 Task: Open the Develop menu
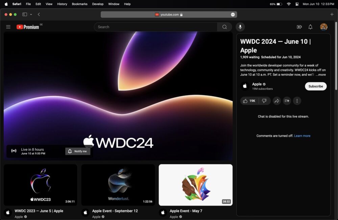(98, 4)
